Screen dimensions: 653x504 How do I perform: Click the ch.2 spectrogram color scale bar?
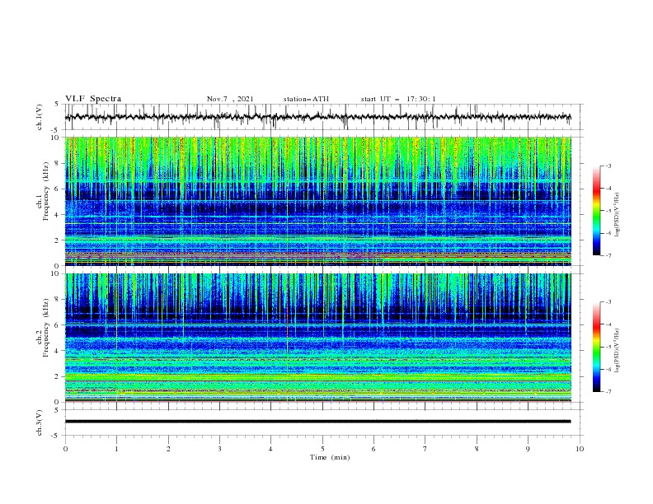point(596,347)
